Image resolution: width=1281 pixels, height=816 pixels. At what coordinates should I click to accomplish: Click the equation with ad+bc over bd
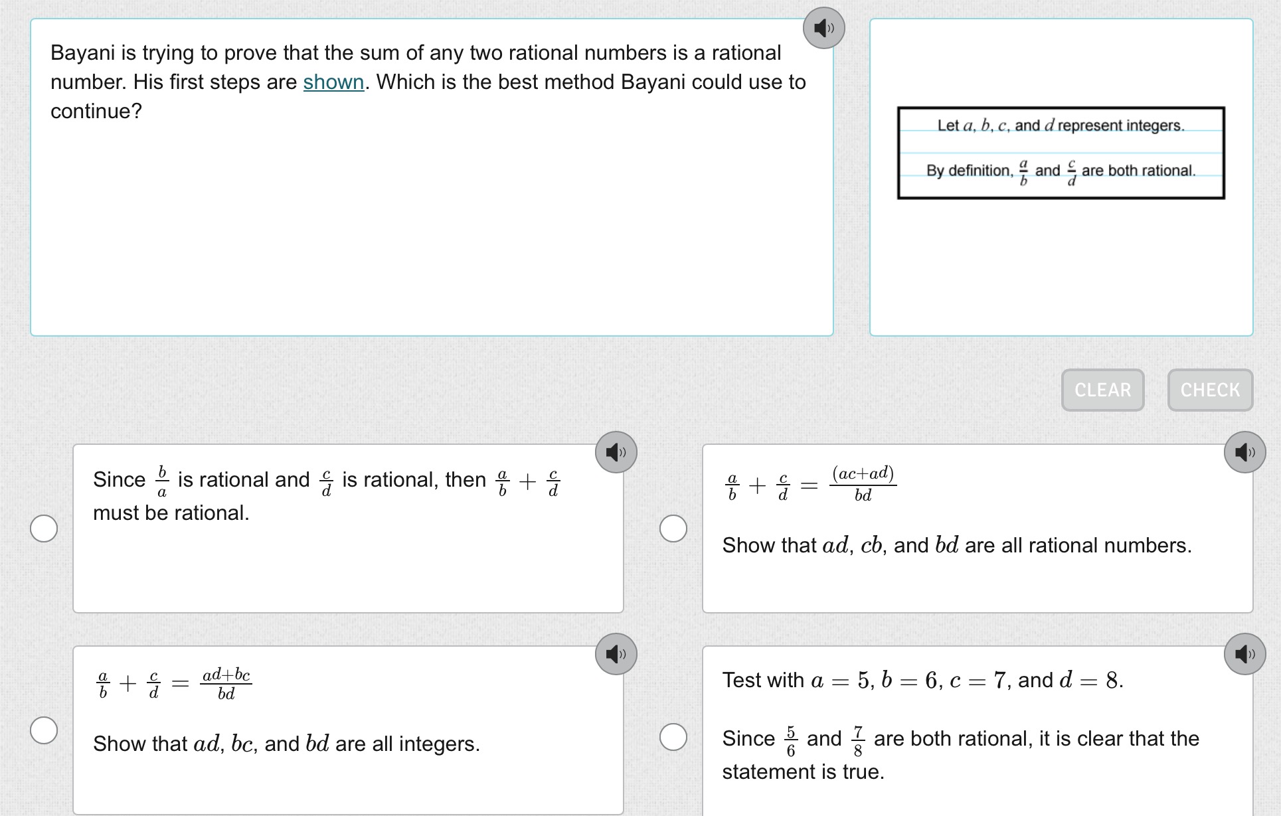(x=174, y=684)
